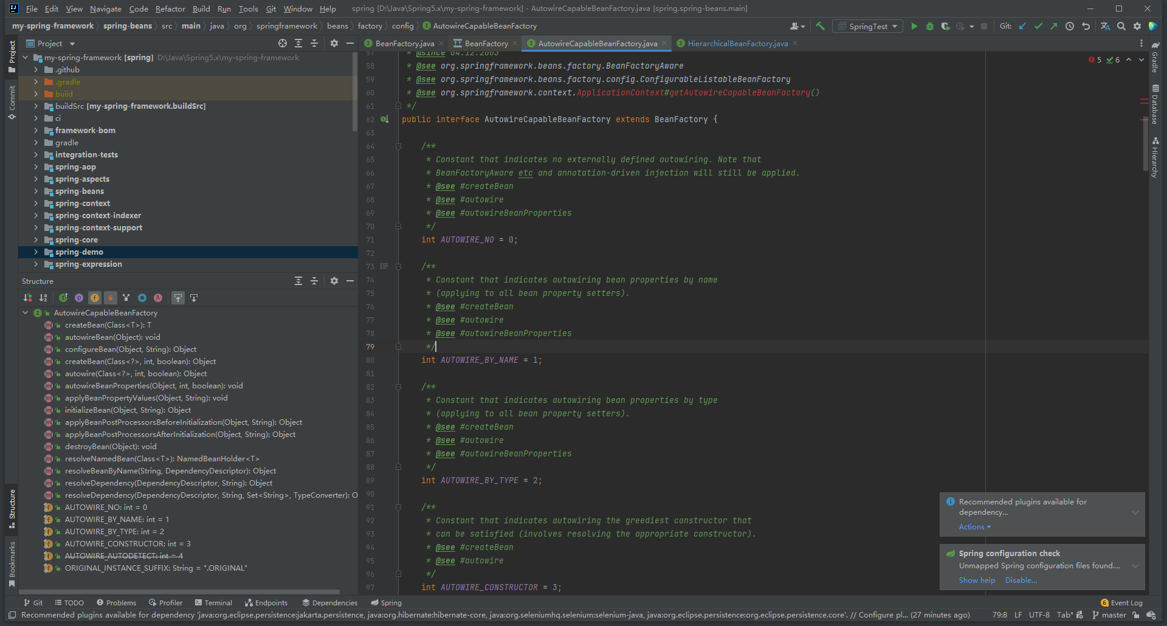The height and width of the screenshot is (626, 1167).
Task: Toggle show fields in Structure
Action: (95, 298)
